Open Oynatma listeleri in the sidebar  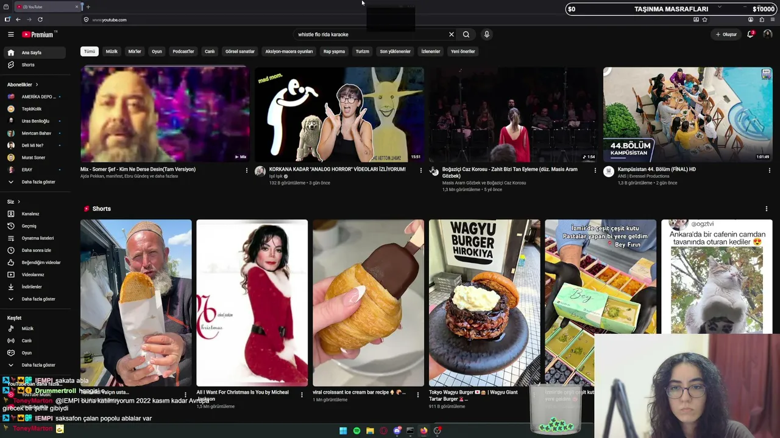tap(38, 238)
